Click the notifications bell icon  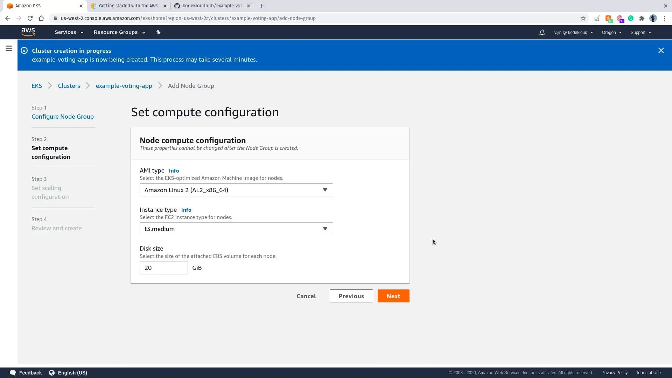[x=542, y=32]
